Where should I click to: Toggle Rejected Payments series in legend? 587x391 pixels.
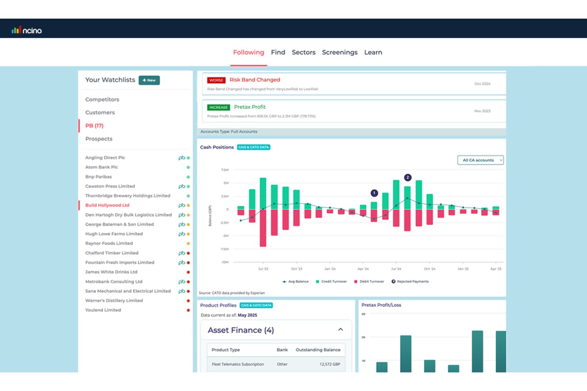(x=410, y=282)
